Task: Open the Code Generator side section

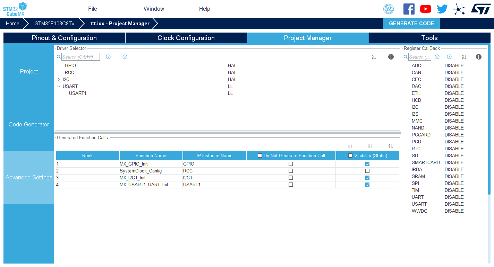Action: [x=29, y=124]
